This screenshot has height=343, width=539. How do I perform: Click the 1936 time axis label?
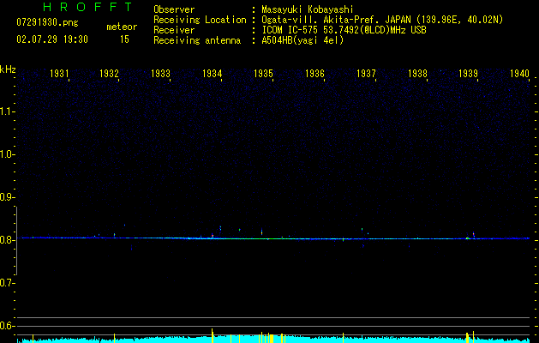pyautogui.click(x=314, y=73)
